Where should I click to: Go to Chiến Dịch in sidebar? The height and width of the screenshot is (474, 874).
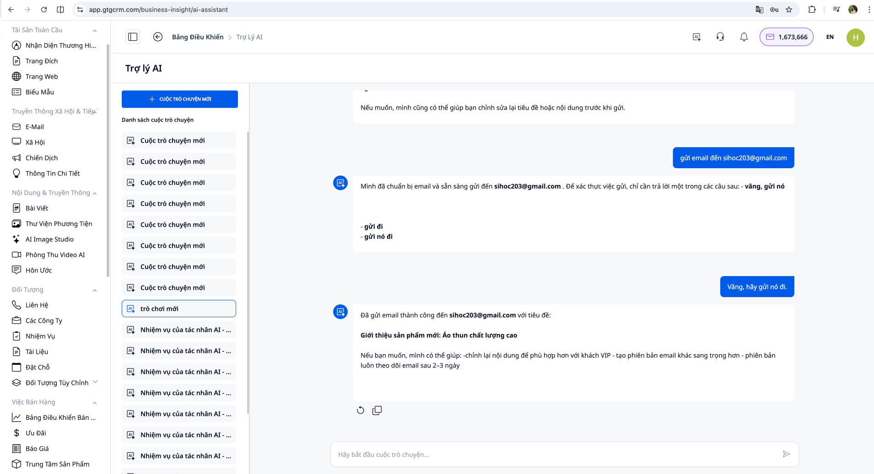point(42,158)
